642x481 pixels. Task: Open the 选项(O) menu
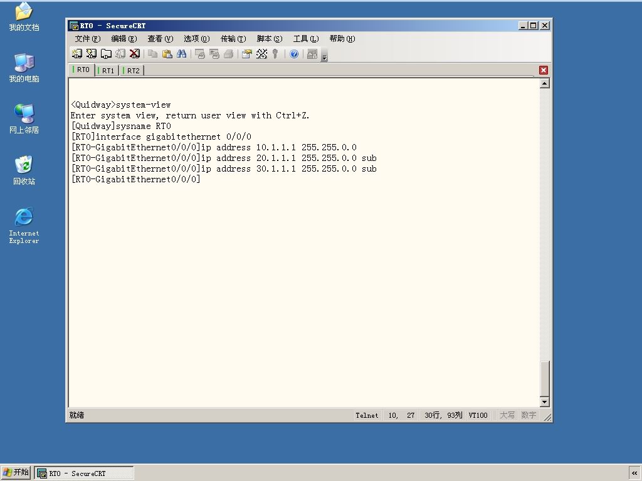(196, 38)
